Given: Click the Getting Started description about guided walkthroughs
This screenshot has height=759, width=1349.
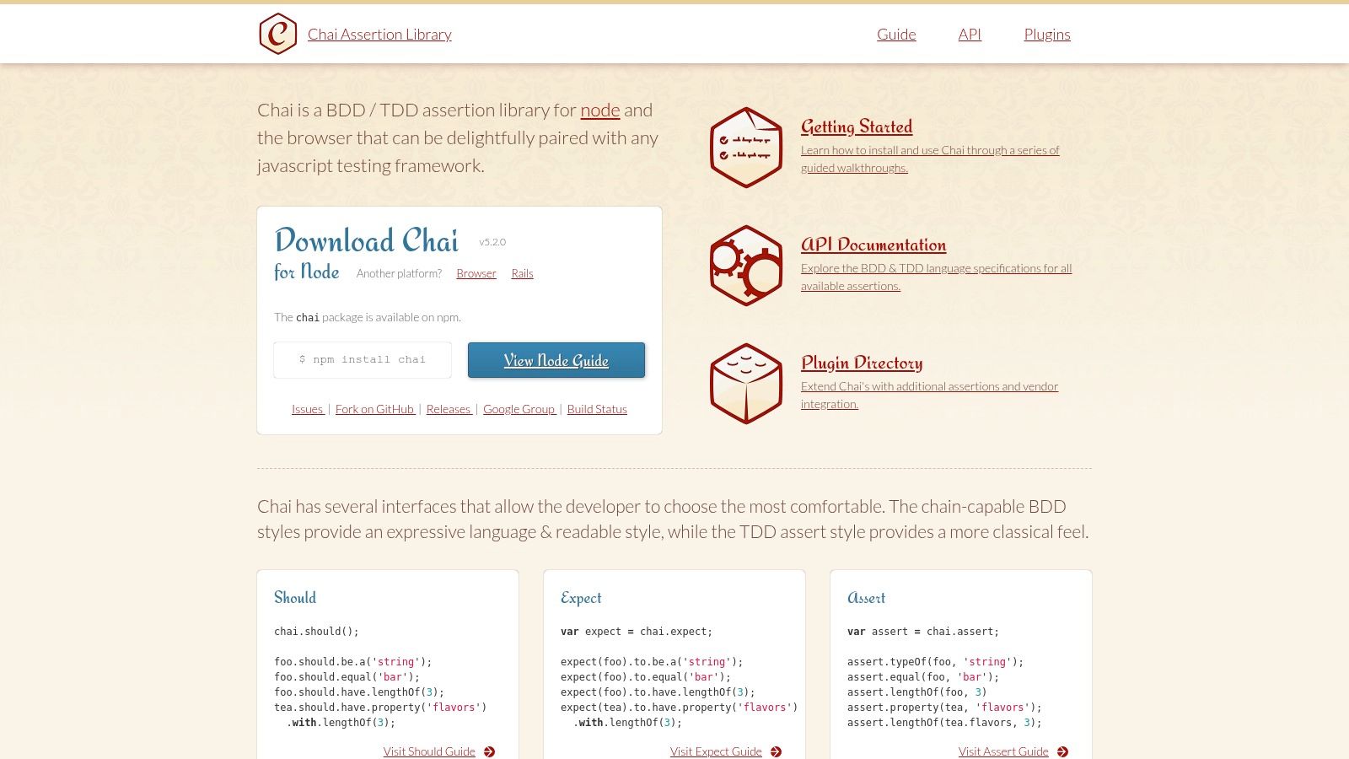Looking at the screenshot, I should click(x=930, y=159).
